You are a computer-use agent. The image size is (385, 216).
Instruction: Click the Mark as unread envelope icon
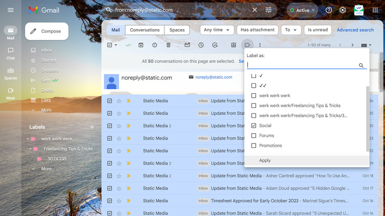click(x=187, y=45)
